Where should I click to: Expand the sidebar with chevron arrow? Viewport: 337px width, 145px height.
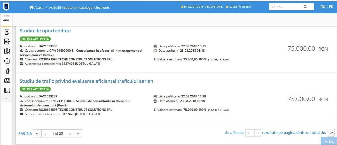6,98
